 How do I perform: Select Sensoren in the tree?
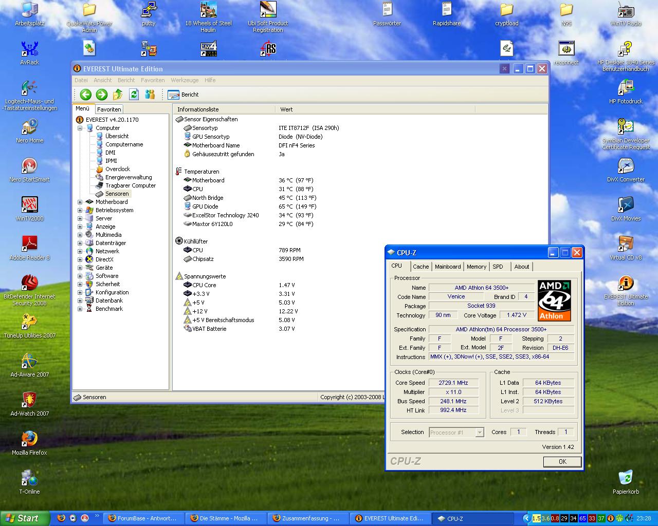pos(117,194)
